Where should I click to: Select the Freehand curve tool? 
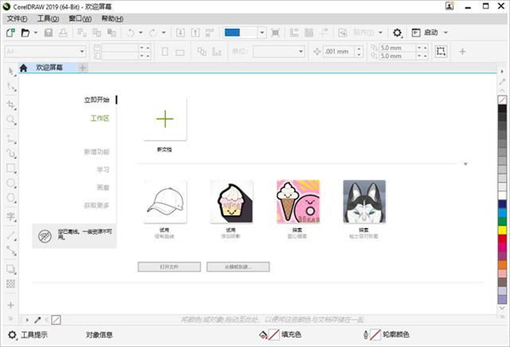[x=11, y=153]
